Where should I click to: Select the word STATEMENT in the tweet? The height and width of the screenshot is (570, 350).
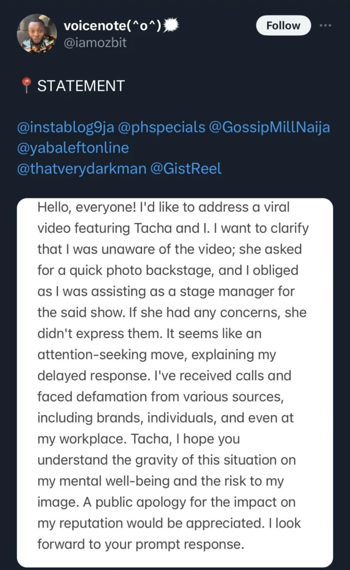point(80,86)
